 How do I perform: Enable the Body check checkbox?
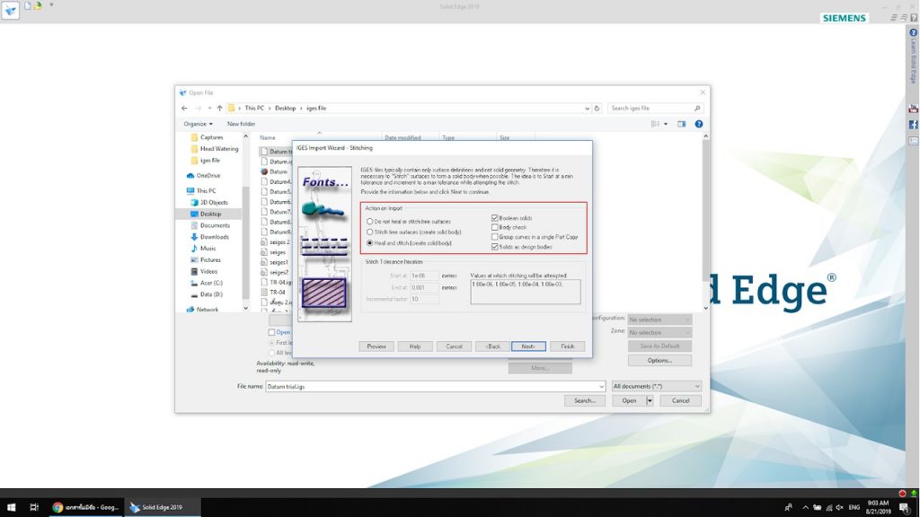click(x=495, y=227)
